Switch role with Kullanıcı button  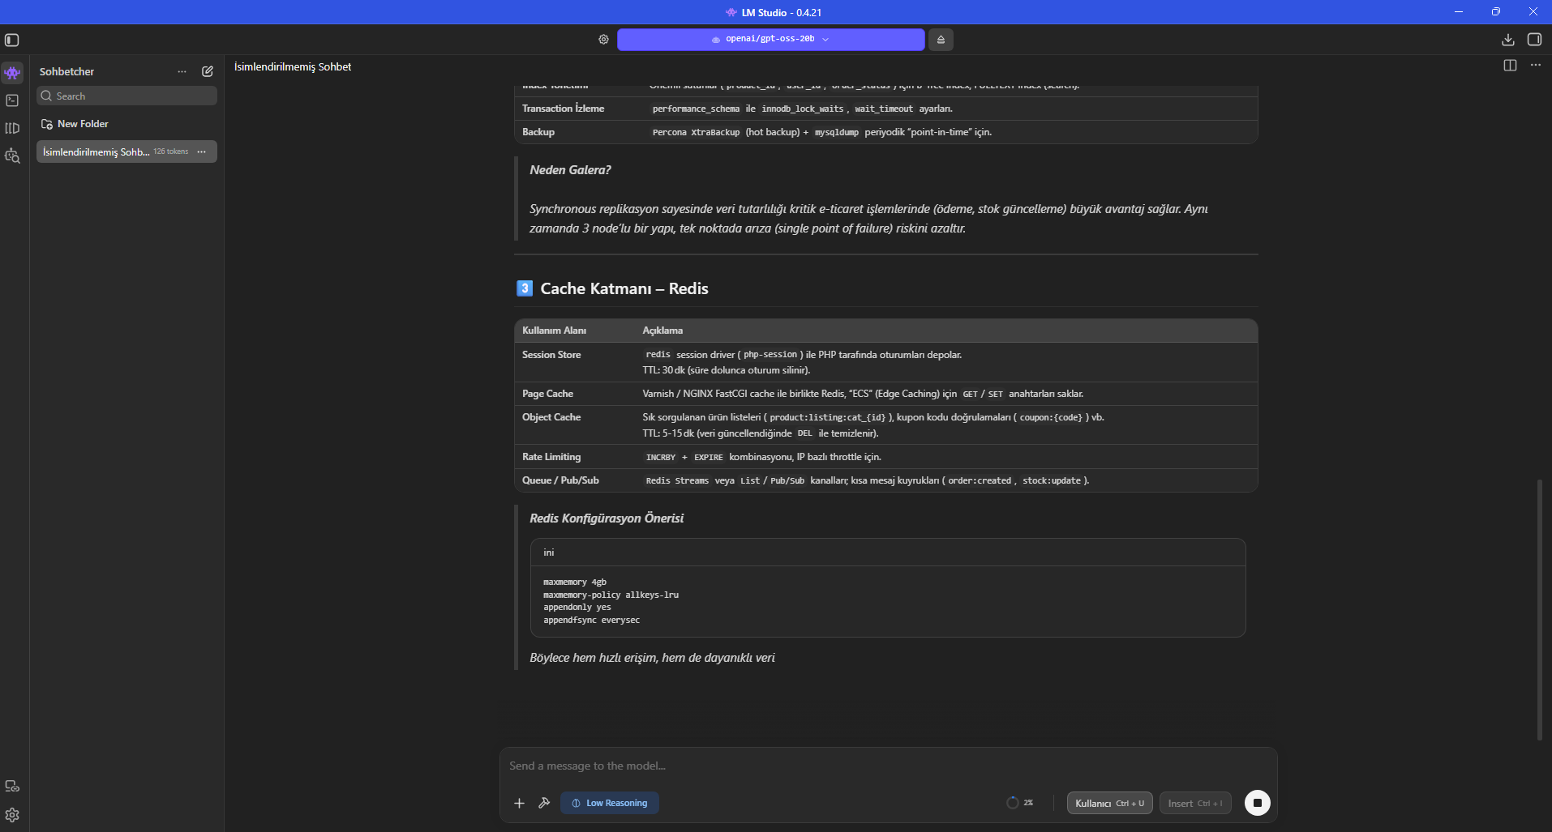click(x=1109, y=803)
